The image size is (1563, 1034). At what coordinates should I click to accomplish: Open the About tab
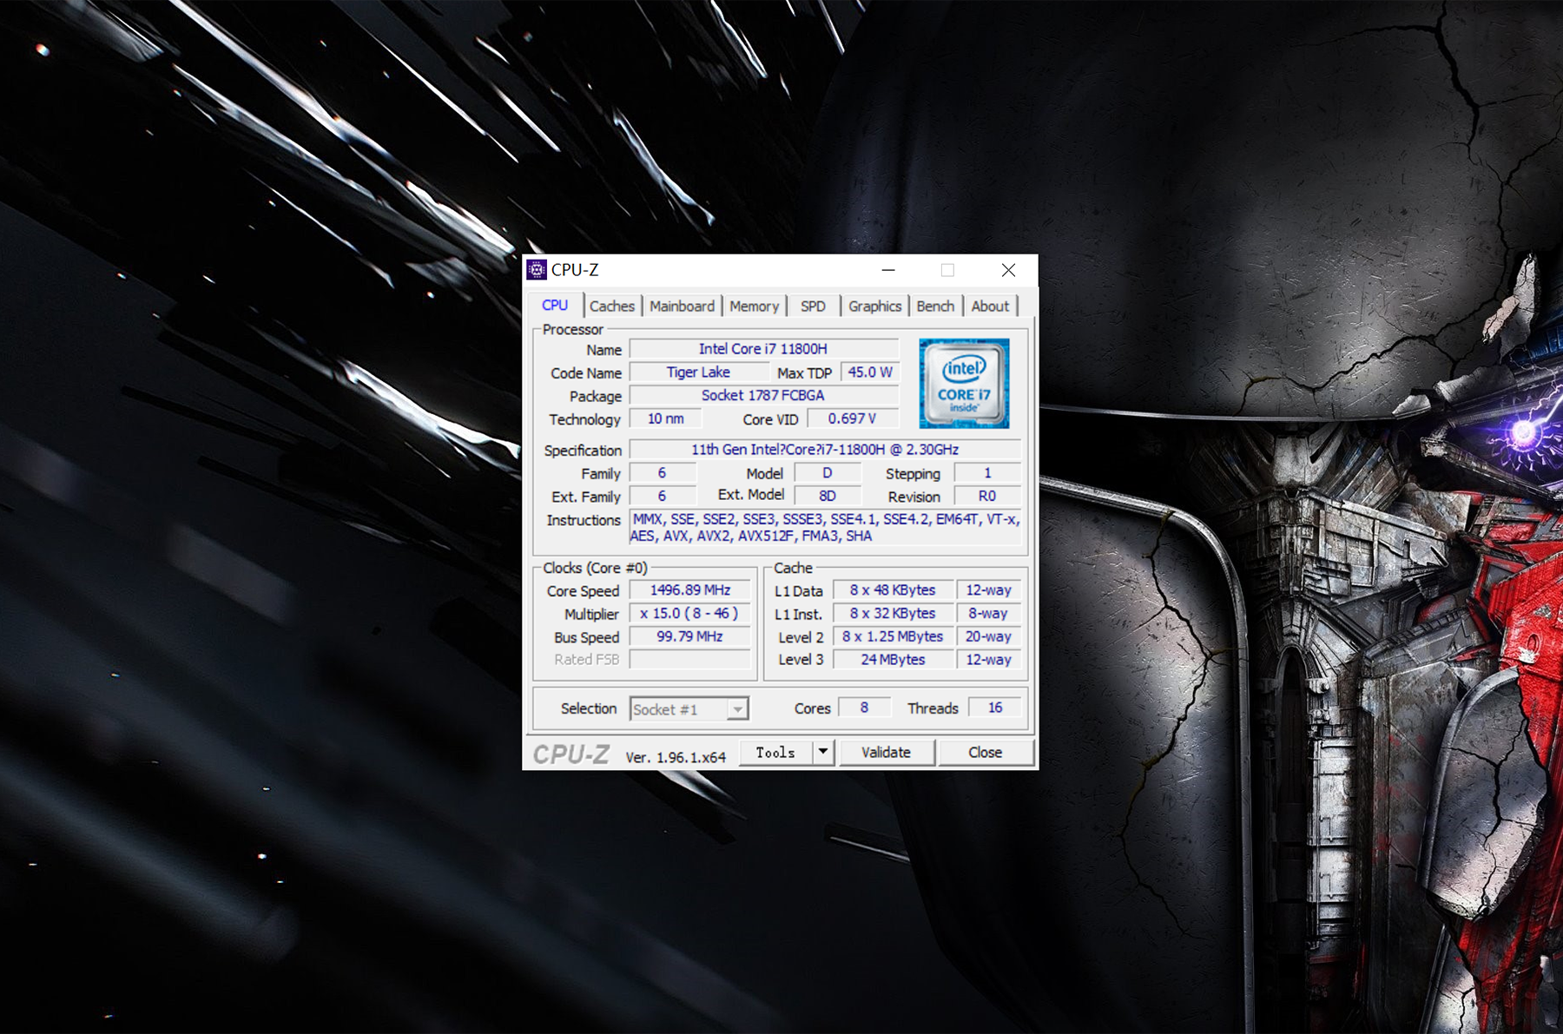click(990, 306)
